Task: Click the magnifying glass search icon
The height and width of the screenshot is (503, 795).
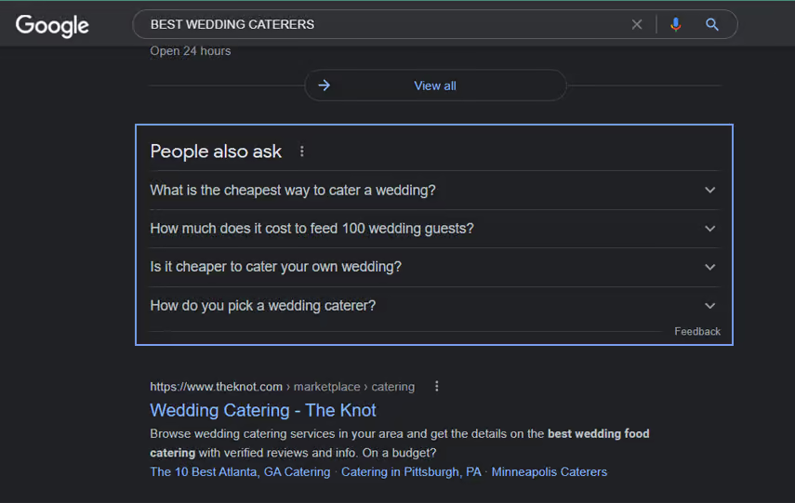Action: click(x=712, y=24)
